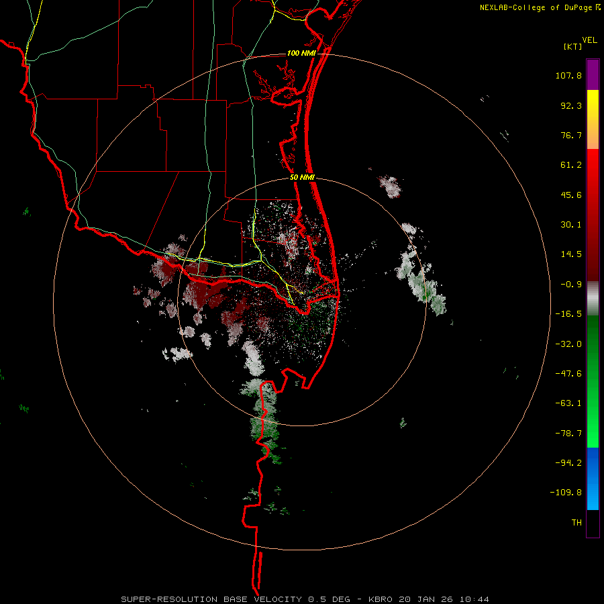Click the 107.8 velocity scale value

[x=568, y=75]
